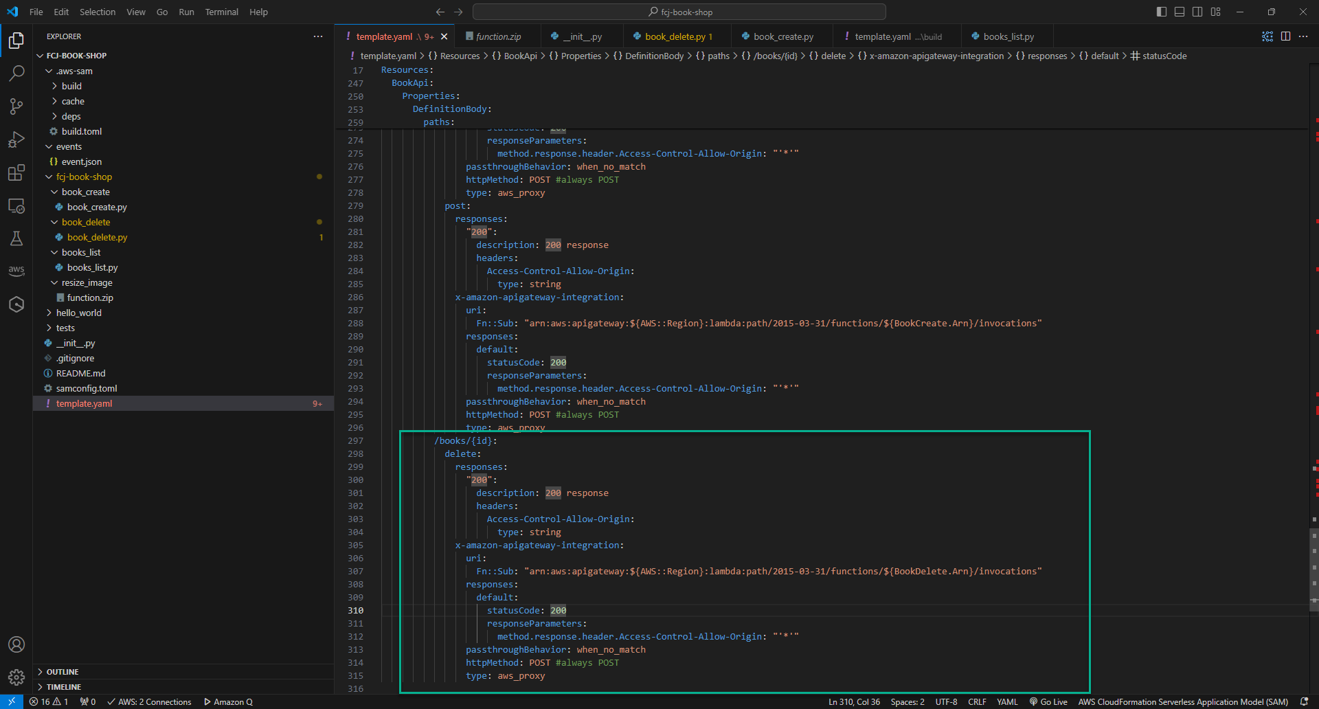Open Customize Layout icon in title bar
1319x709 pixels.
1216,12
